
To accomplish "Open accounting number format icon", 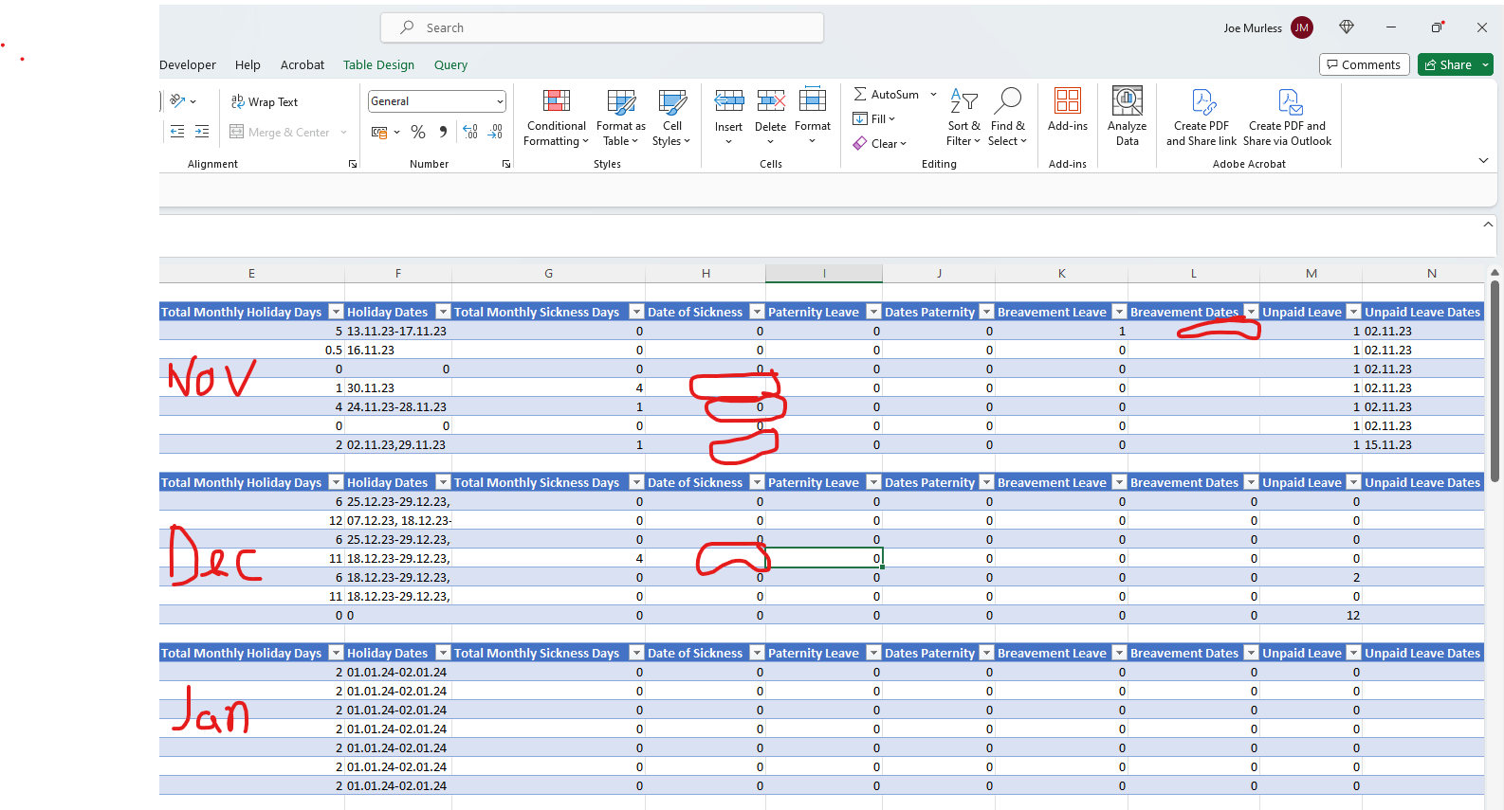I will pyautogui.click(x=379, y=133).
